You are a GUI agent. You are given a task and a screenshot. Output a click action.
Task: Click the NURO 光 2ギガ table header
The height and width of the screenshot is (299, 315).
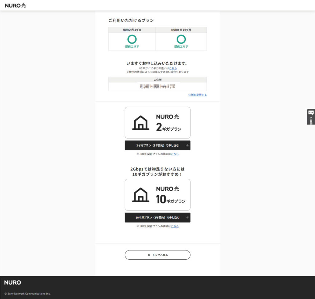coord(132,30)
